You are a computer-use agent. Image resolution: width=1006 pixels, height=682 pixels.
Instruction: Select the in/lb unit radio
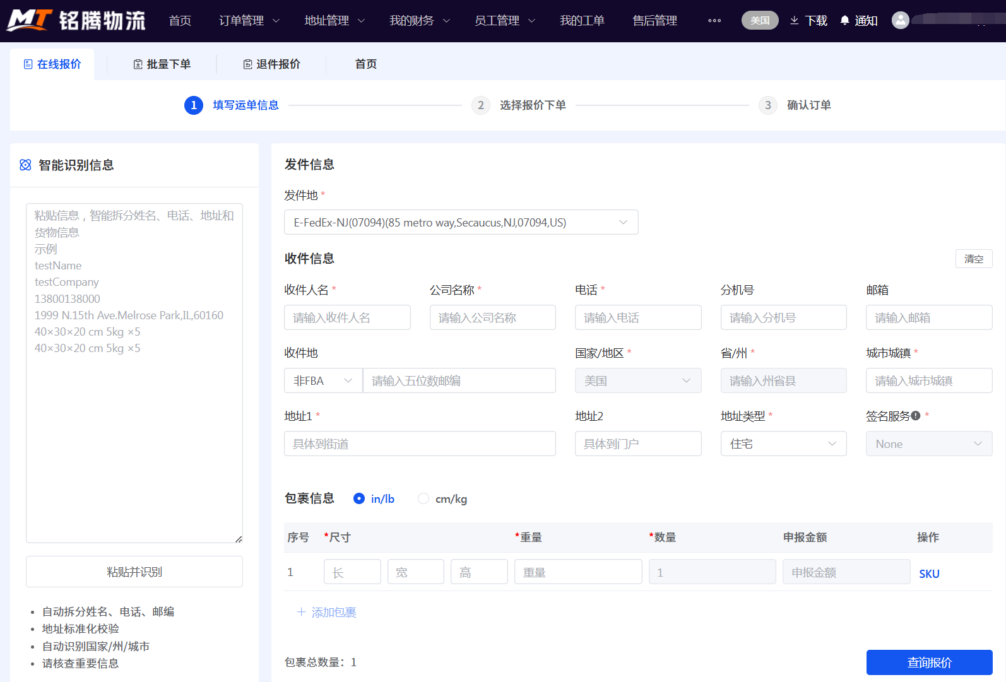[x=359, y=498]
